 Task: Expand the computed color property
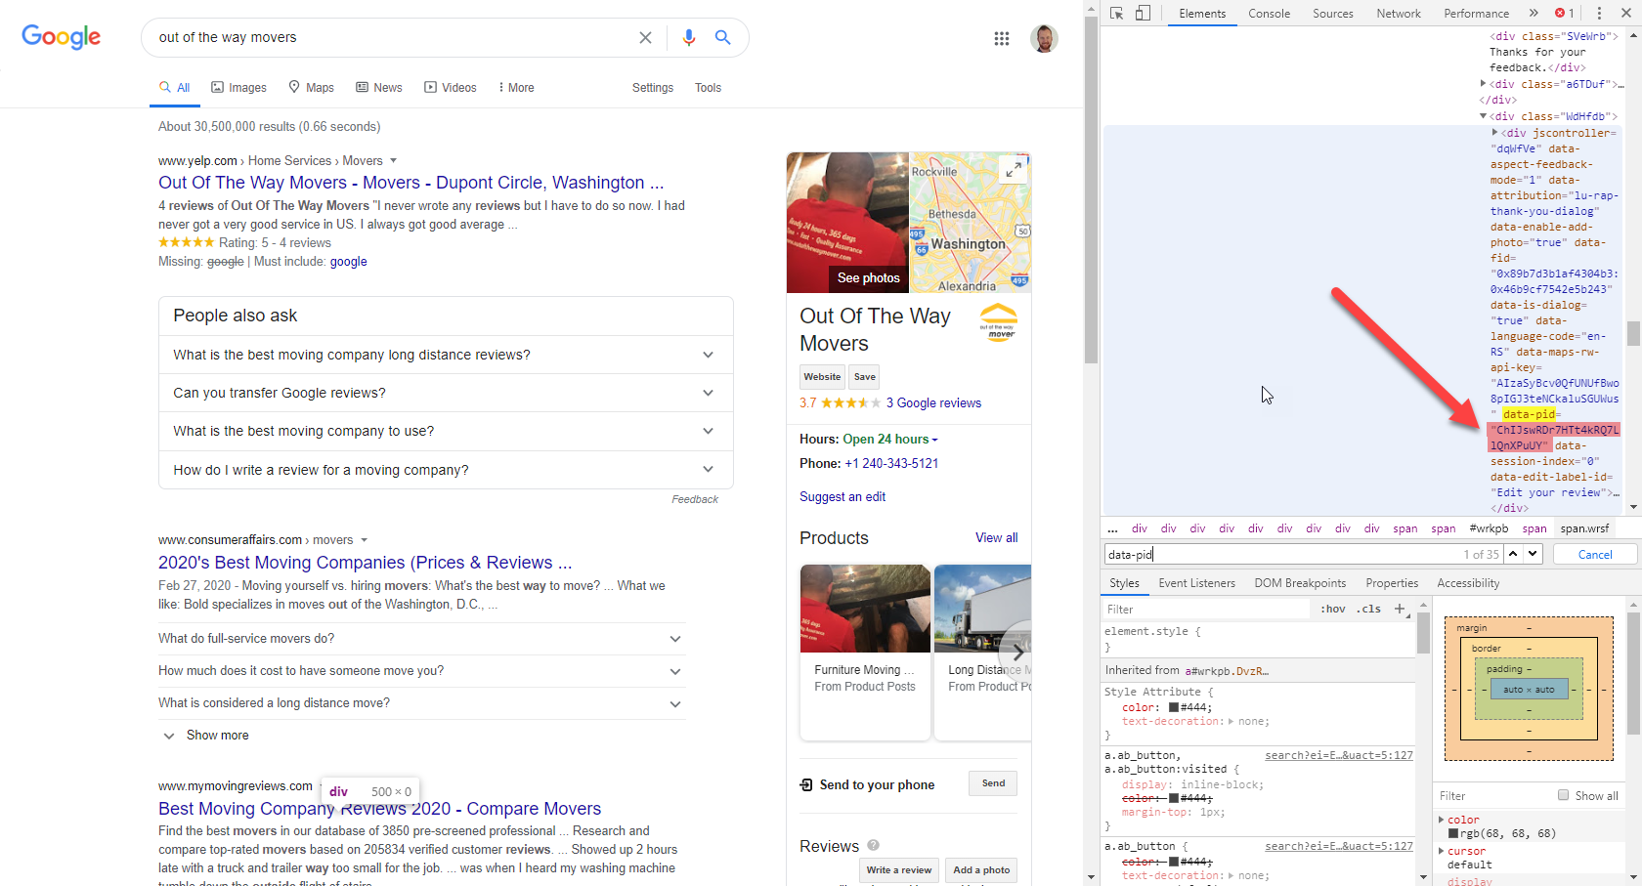coord(1442,820)
